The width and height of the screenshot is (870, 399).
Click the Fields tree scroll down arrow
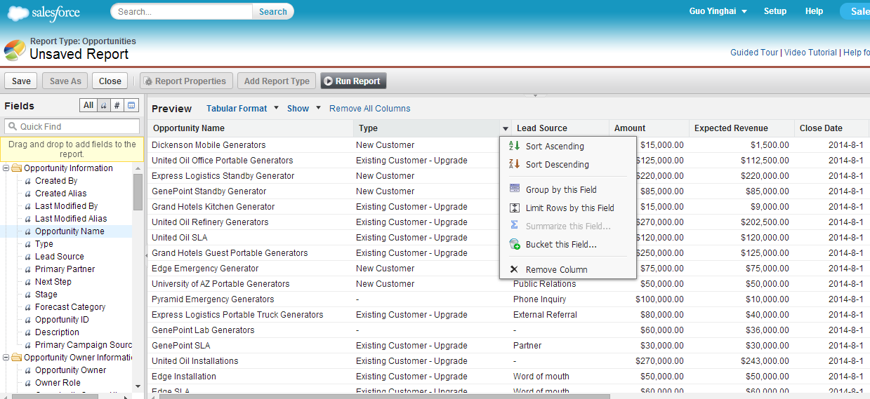(138, 386)
